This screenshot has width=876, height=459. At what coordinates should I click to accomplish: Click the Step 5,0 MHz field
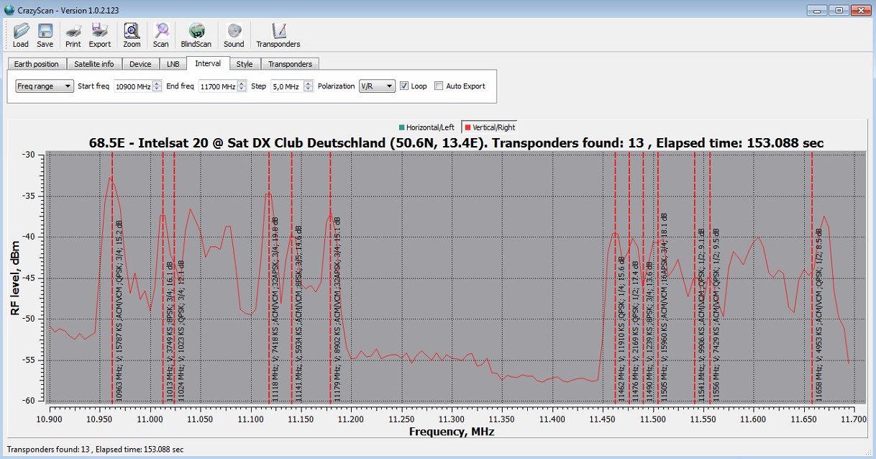click(x=286, y=86)
